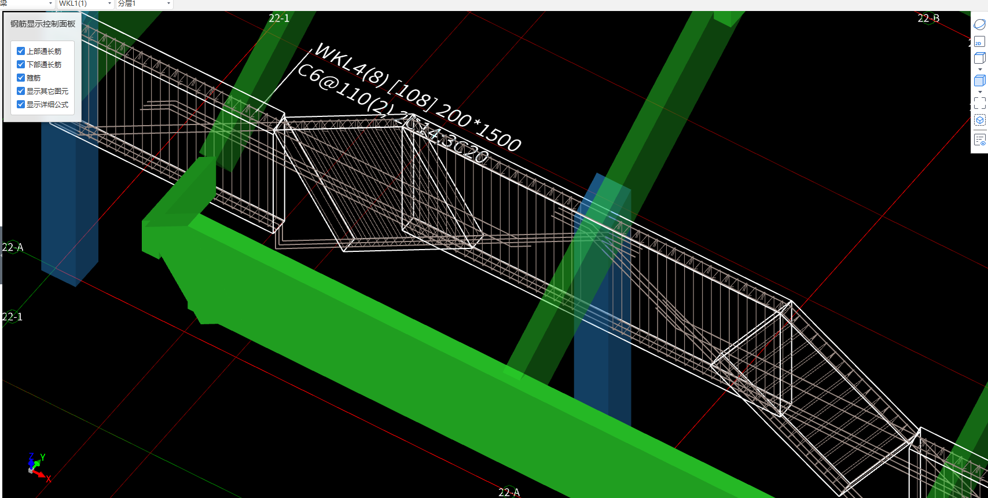Click the WKL4(8) [108] 200*1500 beam label
The height and width of the screenshot is (498, 988).
(x=418, y=97)
